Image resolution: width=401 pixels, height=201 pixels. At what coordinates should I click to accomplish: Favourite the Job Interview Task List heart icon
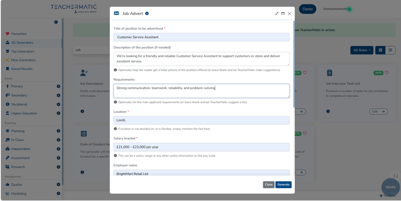[x=387, y=73]
